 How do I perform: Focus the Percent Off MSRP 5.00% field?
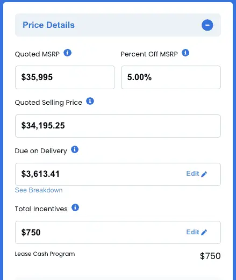[171, 77]
